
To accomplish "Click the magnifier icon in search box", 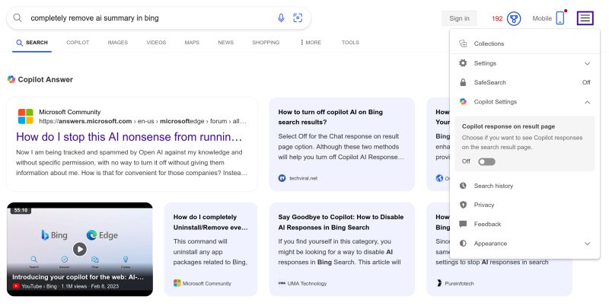I will coord(18,18).
